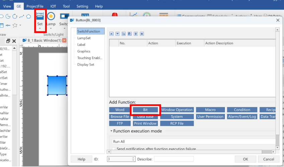Click the paste function icon in dialog toolbar
Image resolution: width=284 pixels, height=167 pixels.
[x=130, y=34]
